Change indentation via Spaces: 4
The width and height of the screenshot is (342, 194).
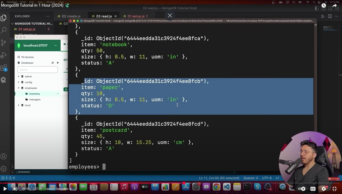pyautogui.click(x=251, y=178)
